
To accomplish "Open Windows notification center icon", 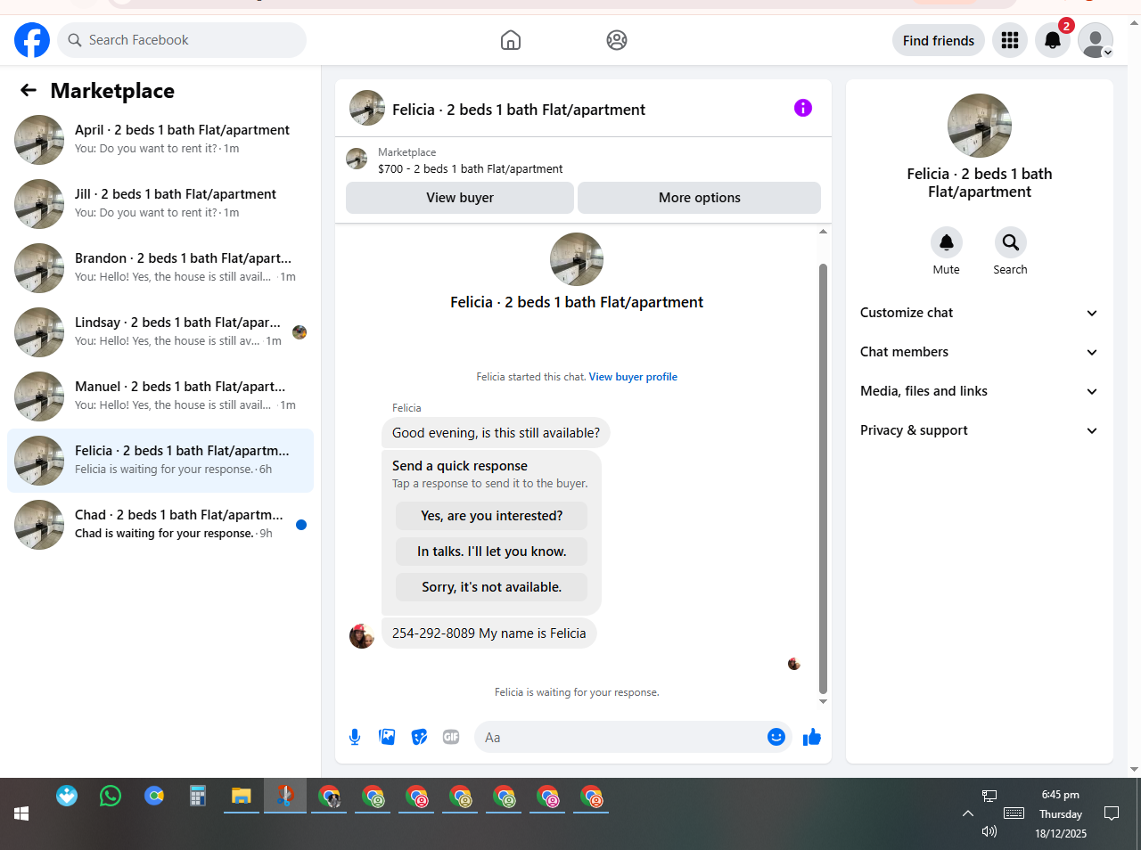I will pos(1112,813).
